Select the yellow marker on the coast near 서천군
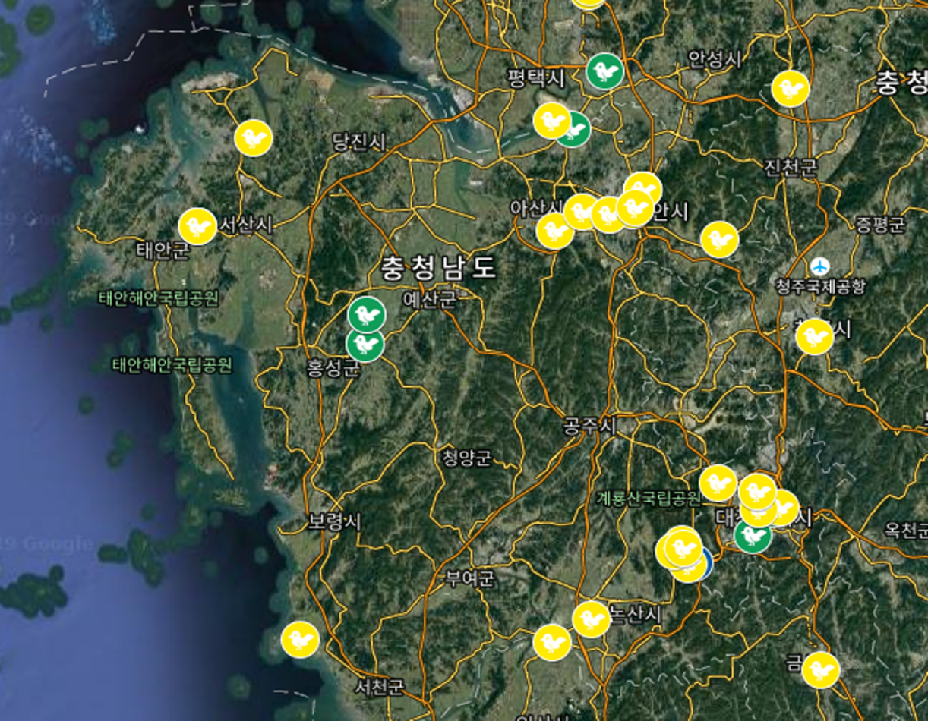The width and height of the screenshot is (928, 721). pyautogui.click(x=300, y=640)
